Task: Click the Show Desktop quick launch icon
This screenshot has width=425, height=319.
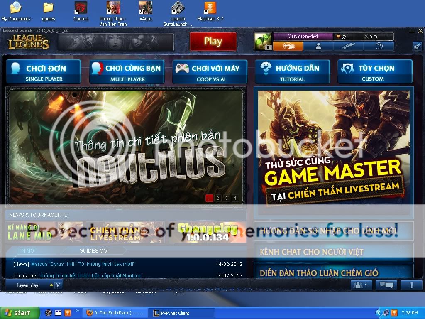Action: [58, 313]
